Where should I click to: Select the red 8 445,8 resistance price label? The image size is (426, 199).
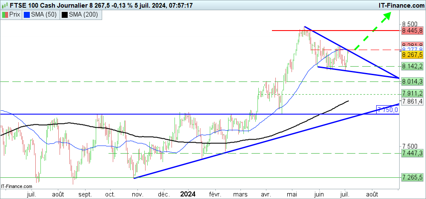(412, 31)
